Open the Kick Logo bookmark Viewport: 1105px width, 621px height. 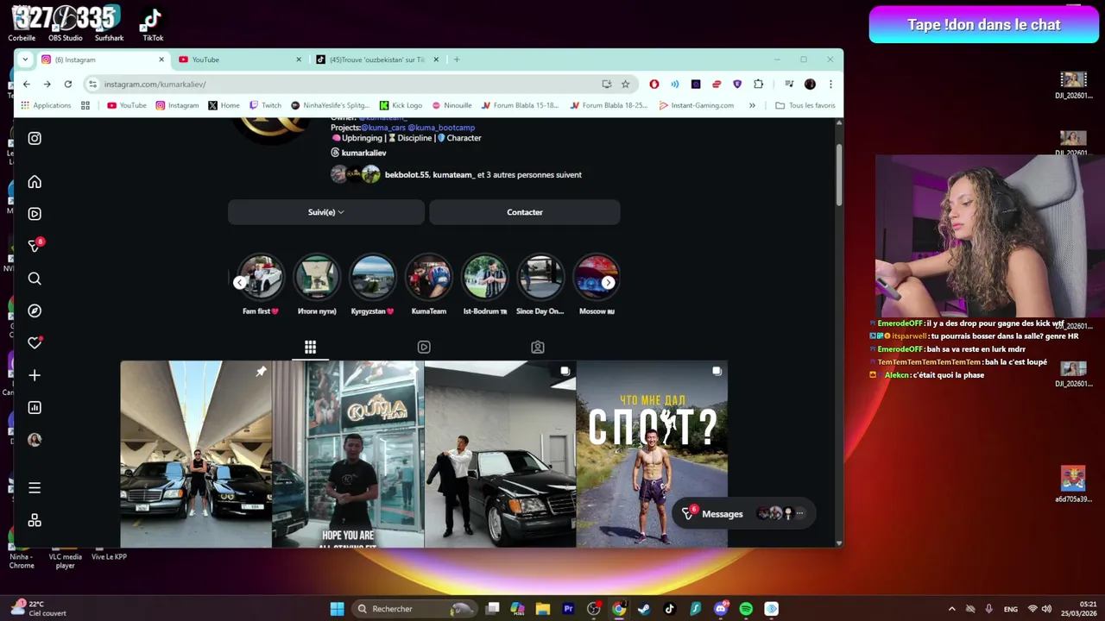pyautogui.click(x=401, y=105)
